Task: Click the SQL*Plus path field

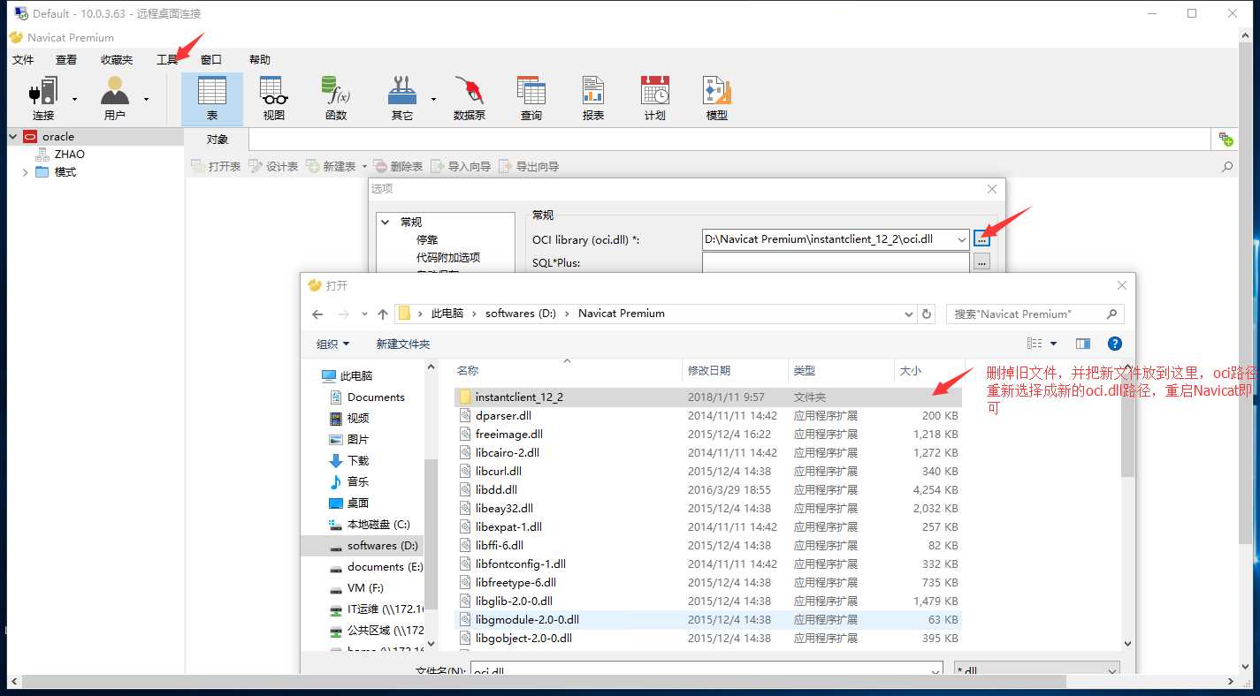Action: (836, 262)
